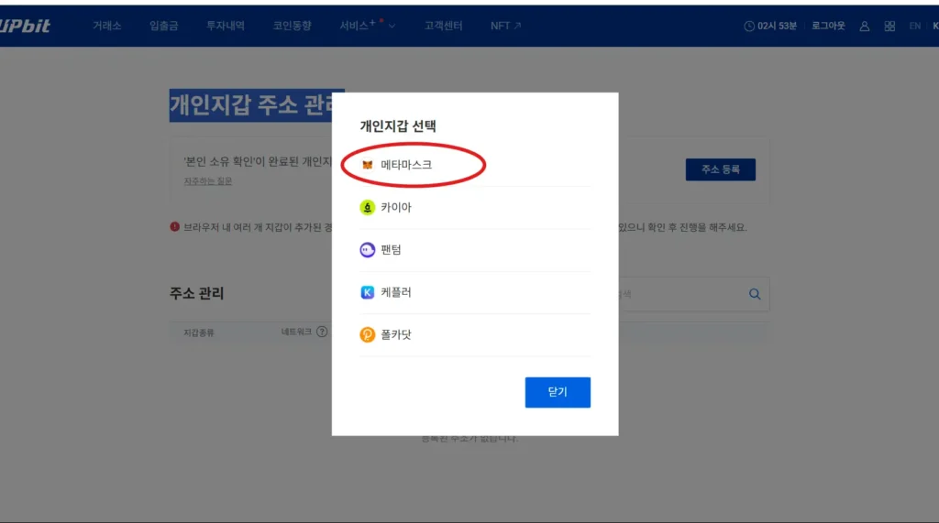Choose the 카이아 wallet option
Image resolution: width=939 pixels, height=523 pixels.
tap(475, 207)
